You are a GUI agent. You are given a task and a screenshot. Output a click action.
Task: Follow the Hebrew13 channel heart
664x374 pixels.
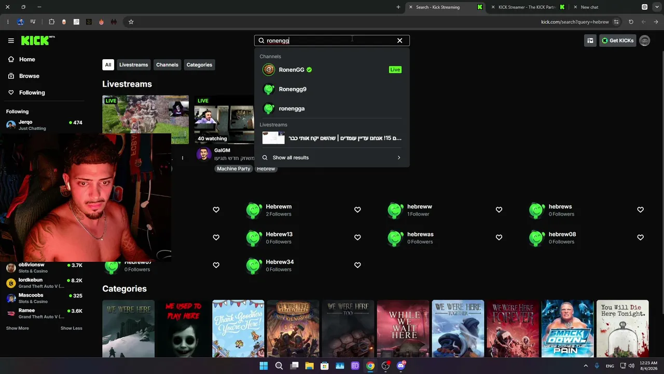(x=357, y=237)
